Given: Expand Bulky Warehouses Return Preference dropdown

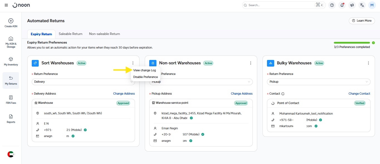Looking at the screenshot, I should [x=319, y=82].
